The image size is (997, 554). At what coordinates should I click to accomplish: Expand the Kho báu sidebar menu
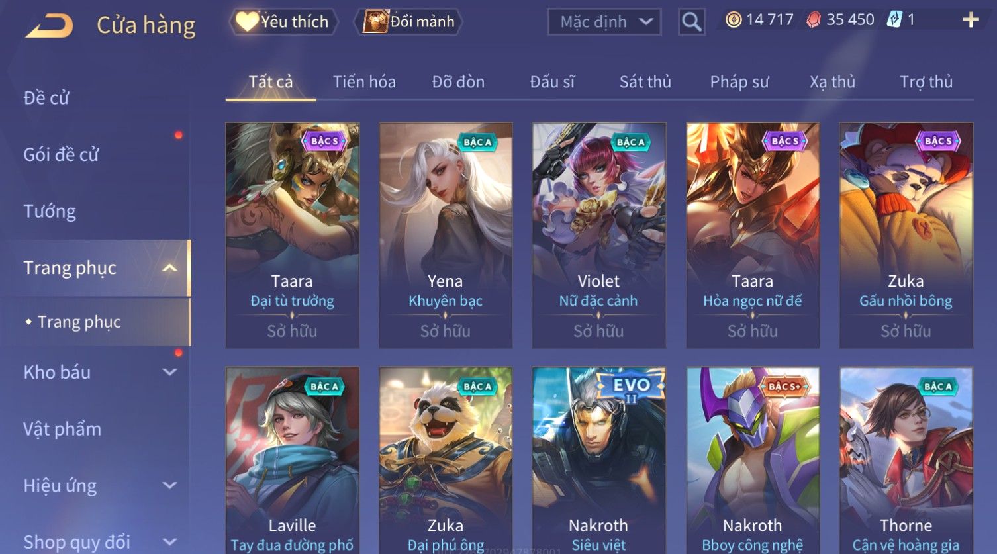pyautogui.click(x=169, y=372)
